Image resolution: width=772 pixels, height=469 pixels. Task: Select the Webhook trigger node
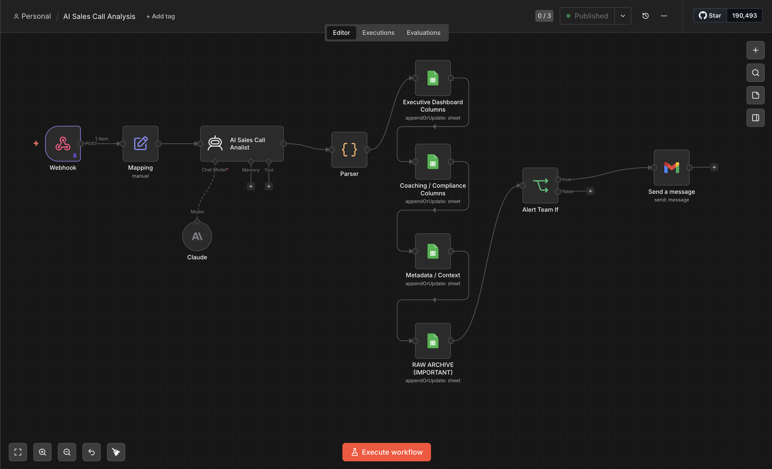pyautogui.click(x=63, y=144)
